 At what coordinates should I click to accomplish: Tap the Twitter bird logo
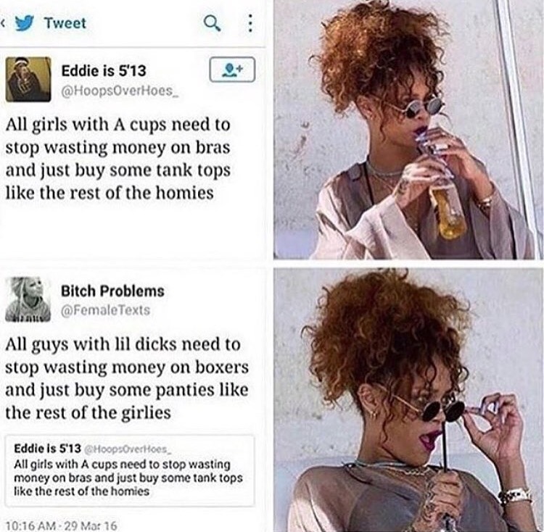pos(25,23)
